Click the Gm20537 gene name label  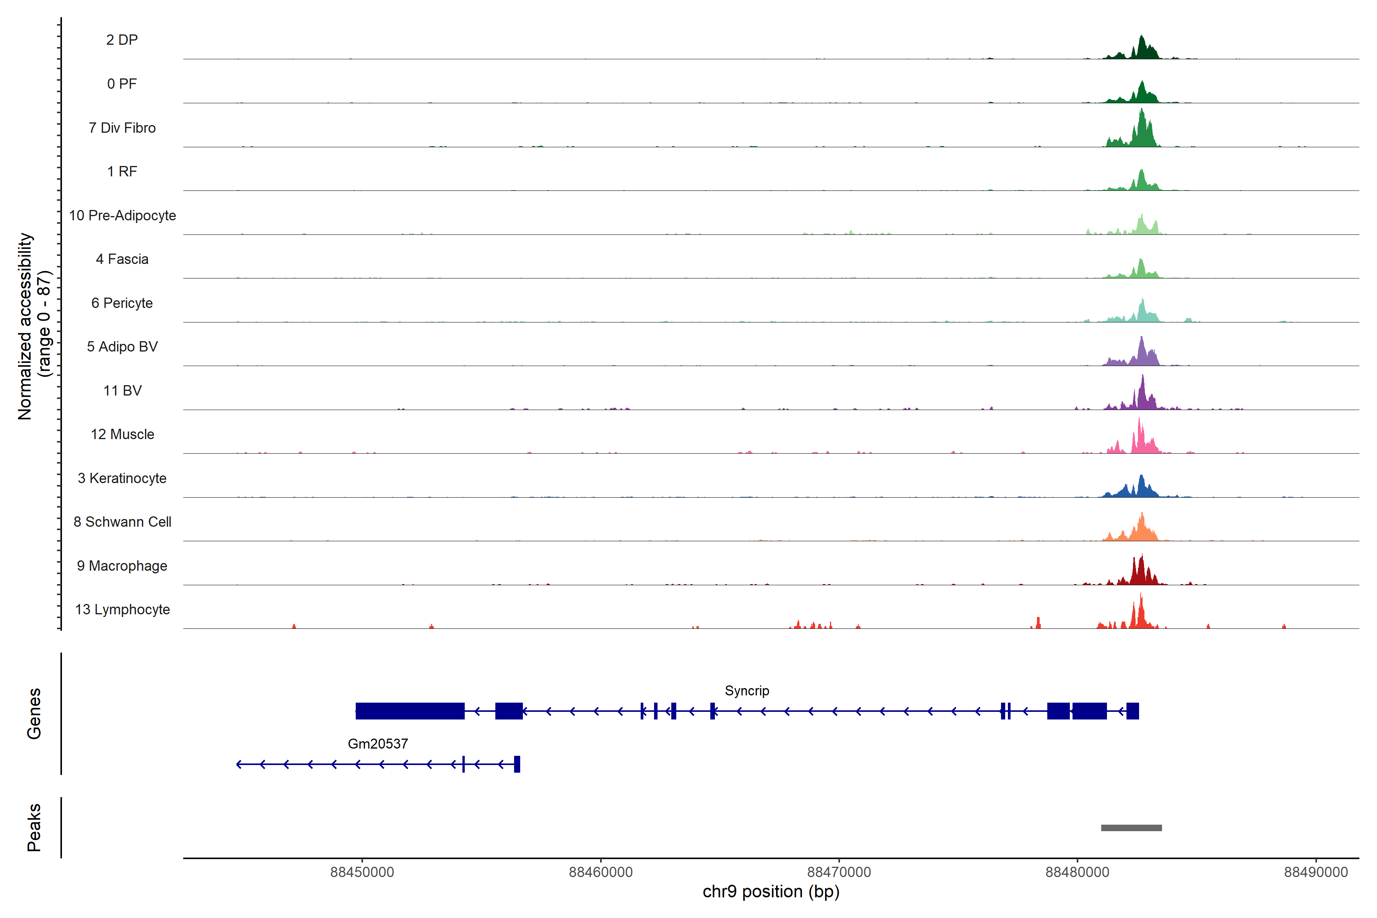click(x=378, y=744)
